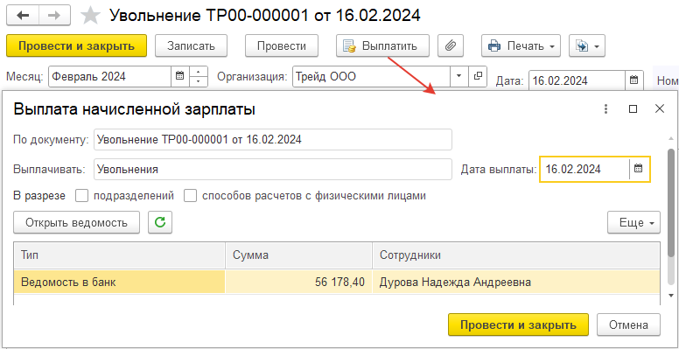The height and width of the screenshot is (349, 679).
Task: Open the Организация selection form icon
Action: pos(478,76)
